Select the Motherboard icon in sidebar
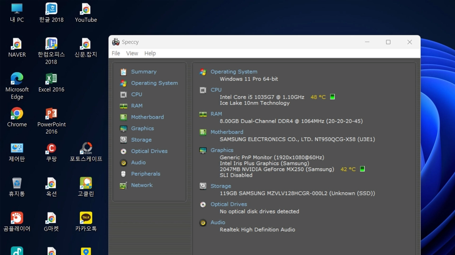Image resolution: width=455 pixels, height=255 pixels. tap(123, 117)
